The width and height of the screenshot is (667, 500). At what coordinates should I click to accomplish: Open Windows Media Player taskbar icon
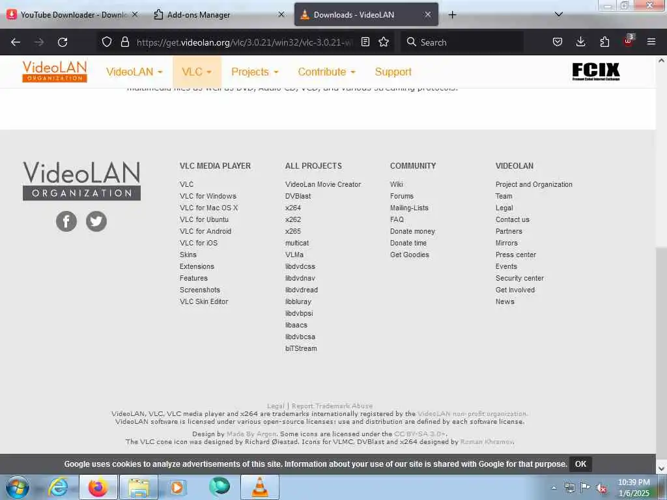[177, 487]
